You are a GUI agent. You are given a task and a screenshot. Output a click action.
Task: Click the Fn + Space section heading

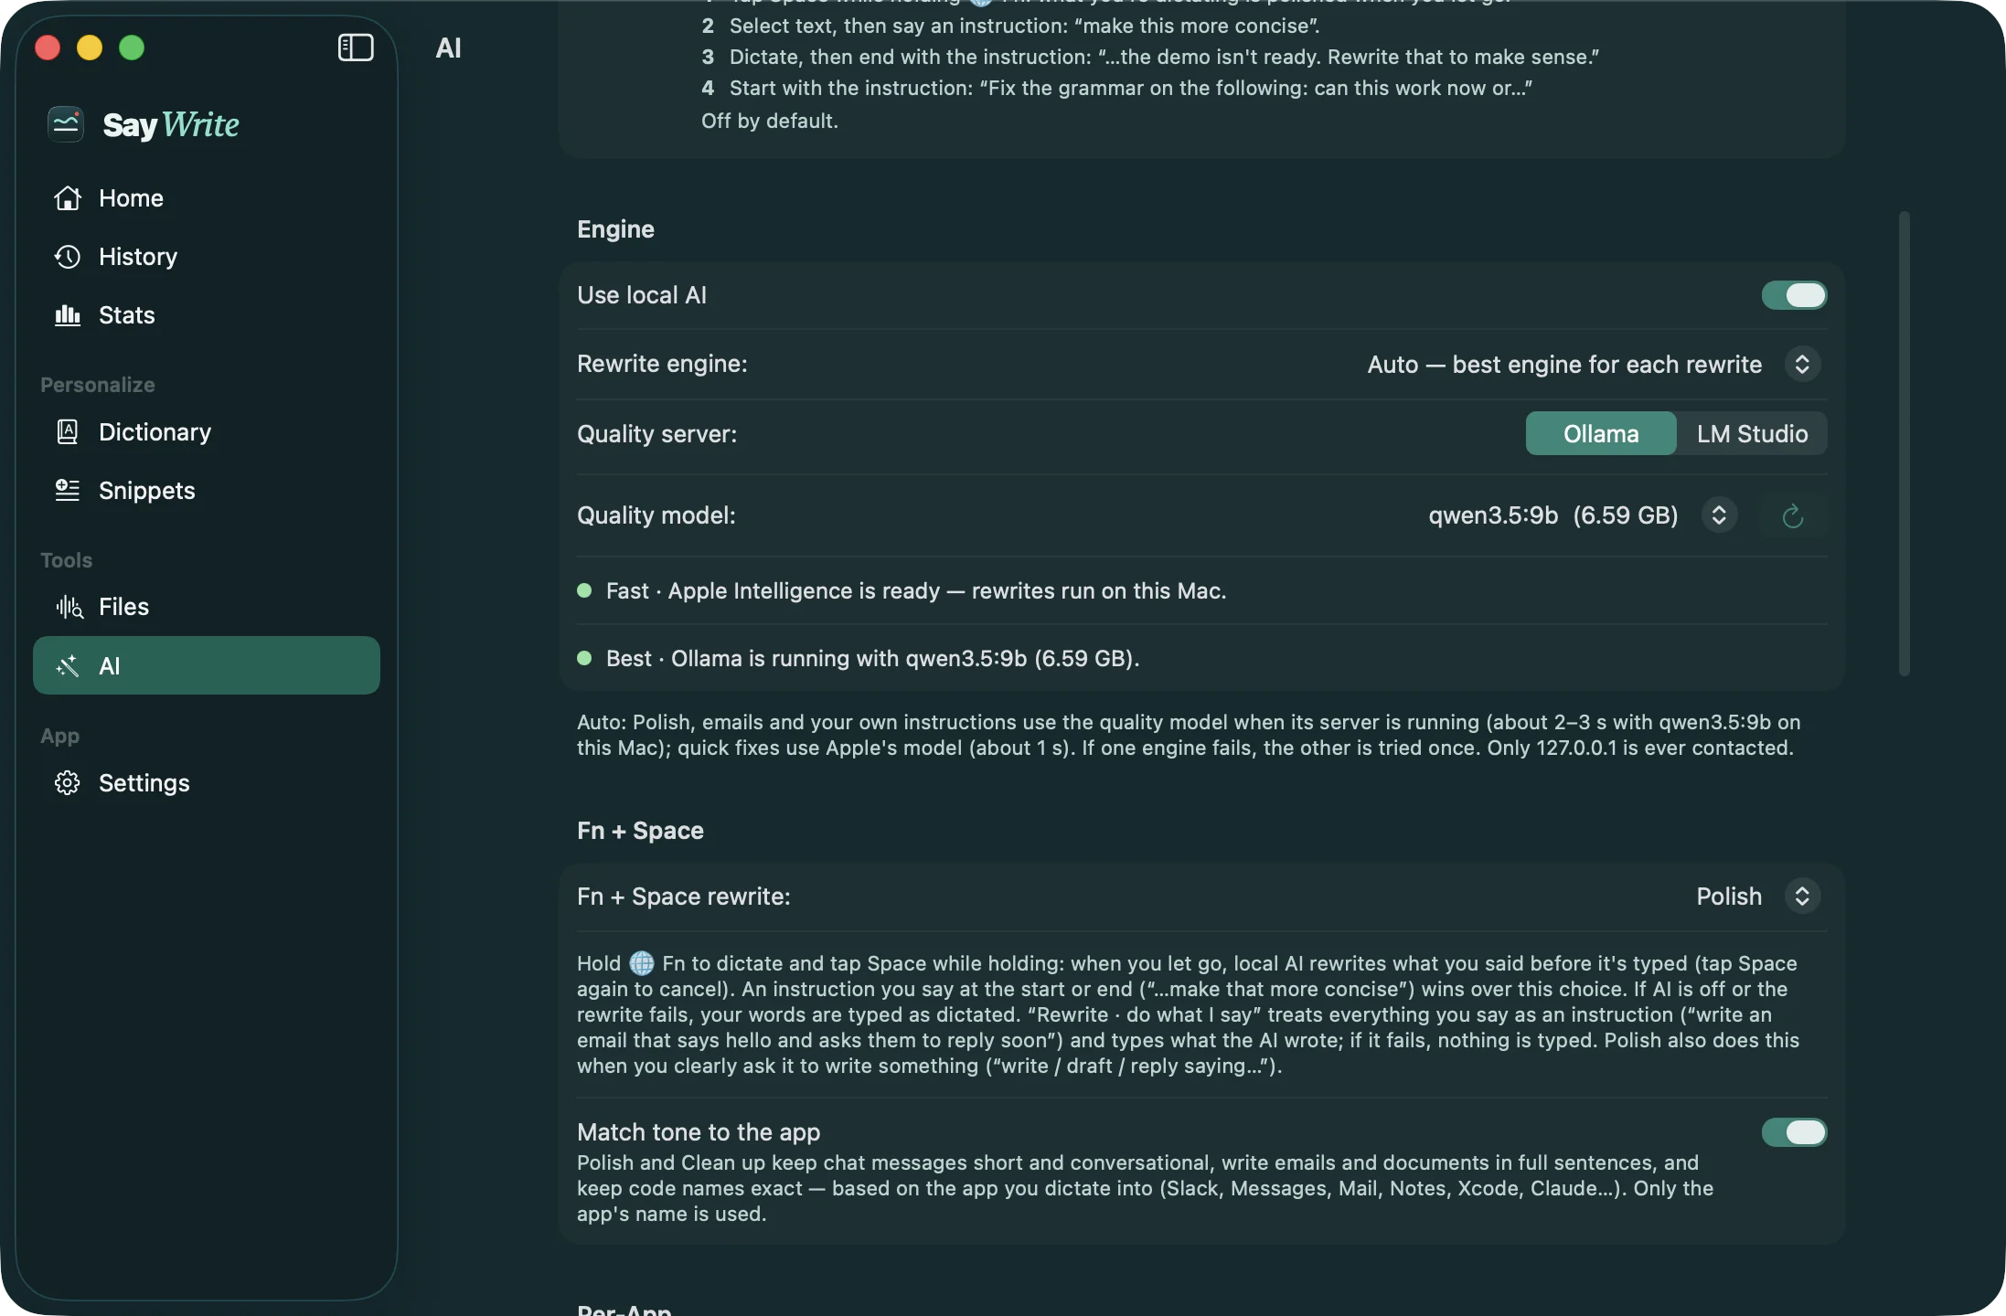[x=640, y=831]
